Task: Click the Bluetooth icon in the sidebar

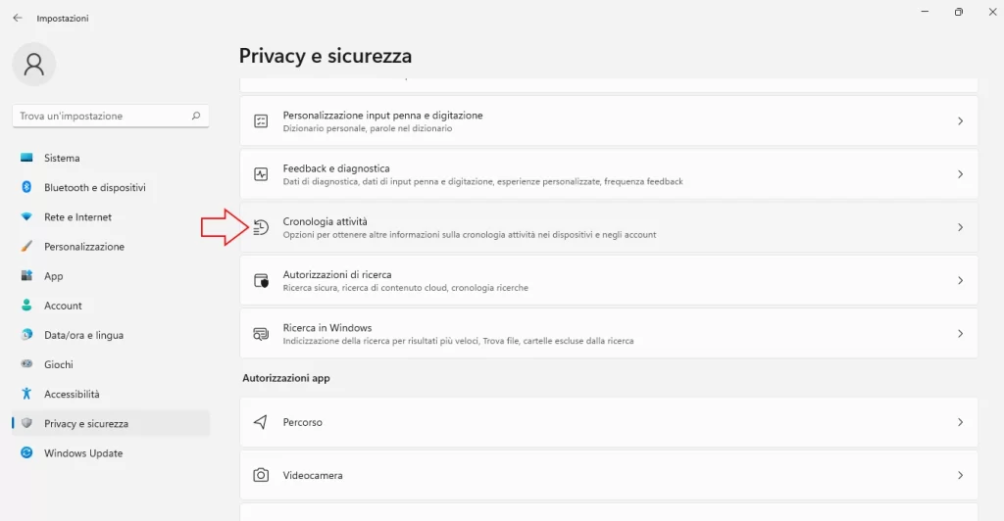Action: pos(26,187)
